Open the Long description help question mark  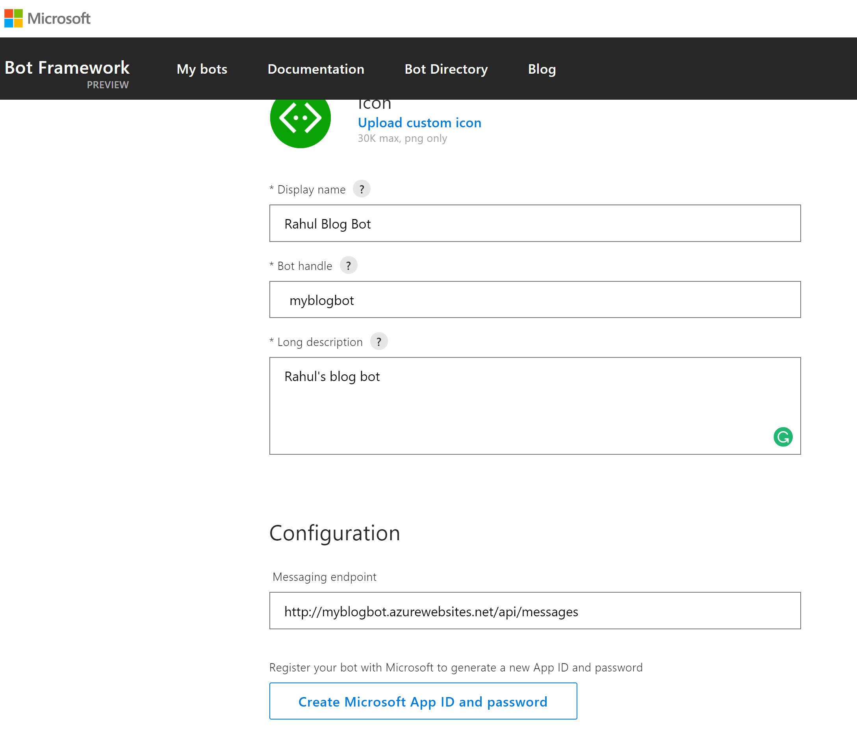pos(378,342)
